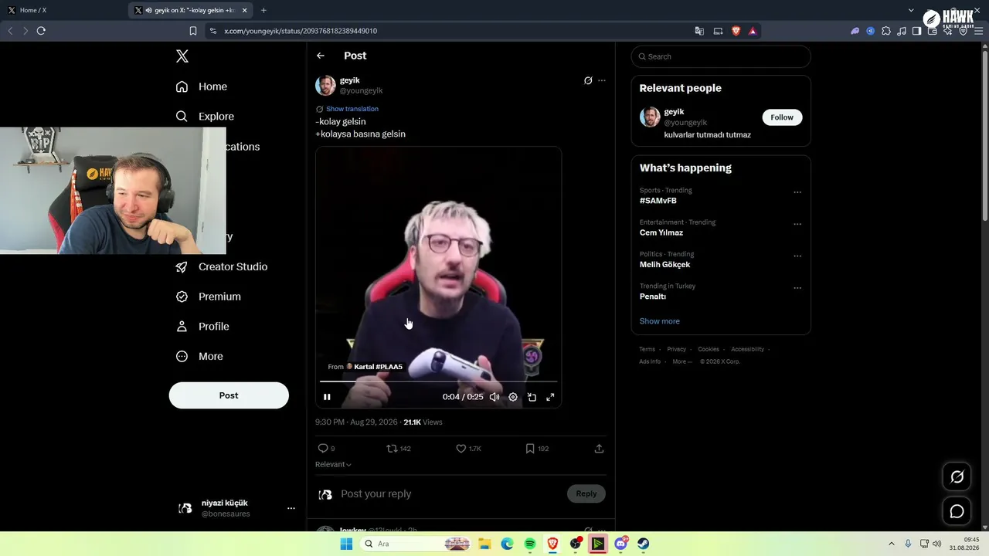This screenshot has height=556, width=989.
Task: Open geyik avatar in Relevant people
Action: [x=650, y=117]
